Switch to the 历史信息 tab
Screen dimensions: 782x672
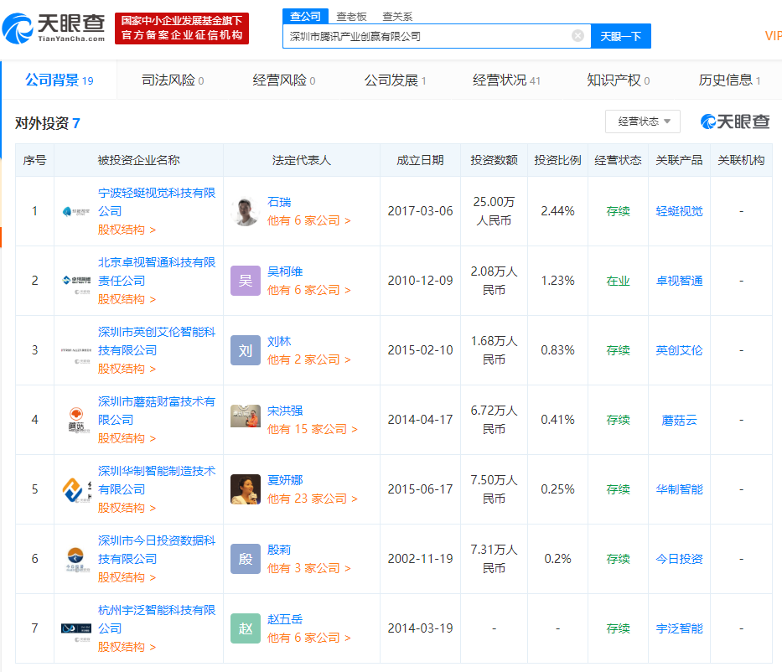729,80
